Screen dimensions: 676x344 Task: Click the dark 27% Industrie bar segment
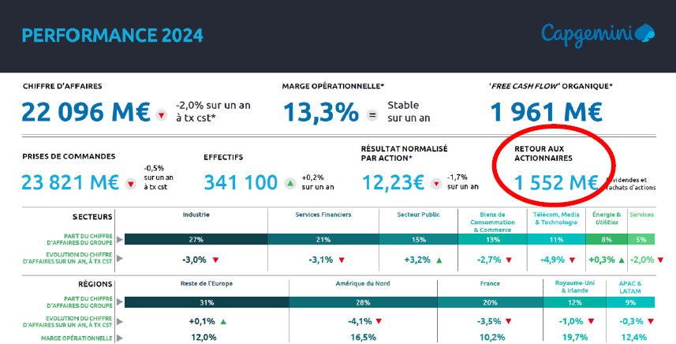click(x=196, y=239)
